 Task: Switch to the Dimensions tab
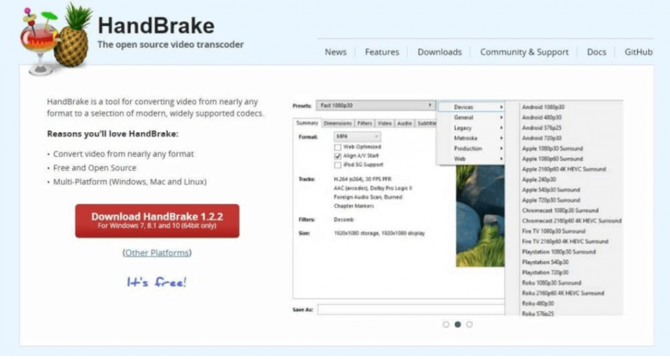click(338, 124)
